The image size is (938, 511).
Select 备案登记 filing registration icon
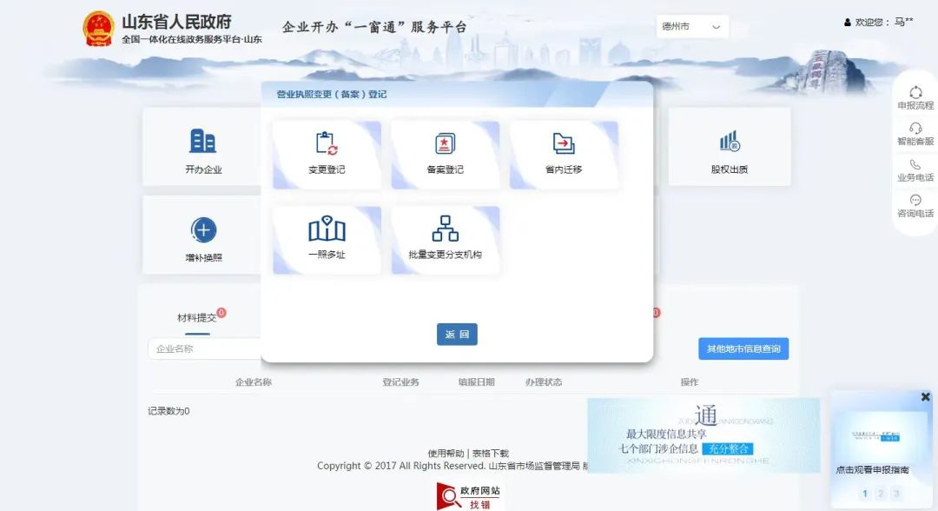tap(445, 154)
